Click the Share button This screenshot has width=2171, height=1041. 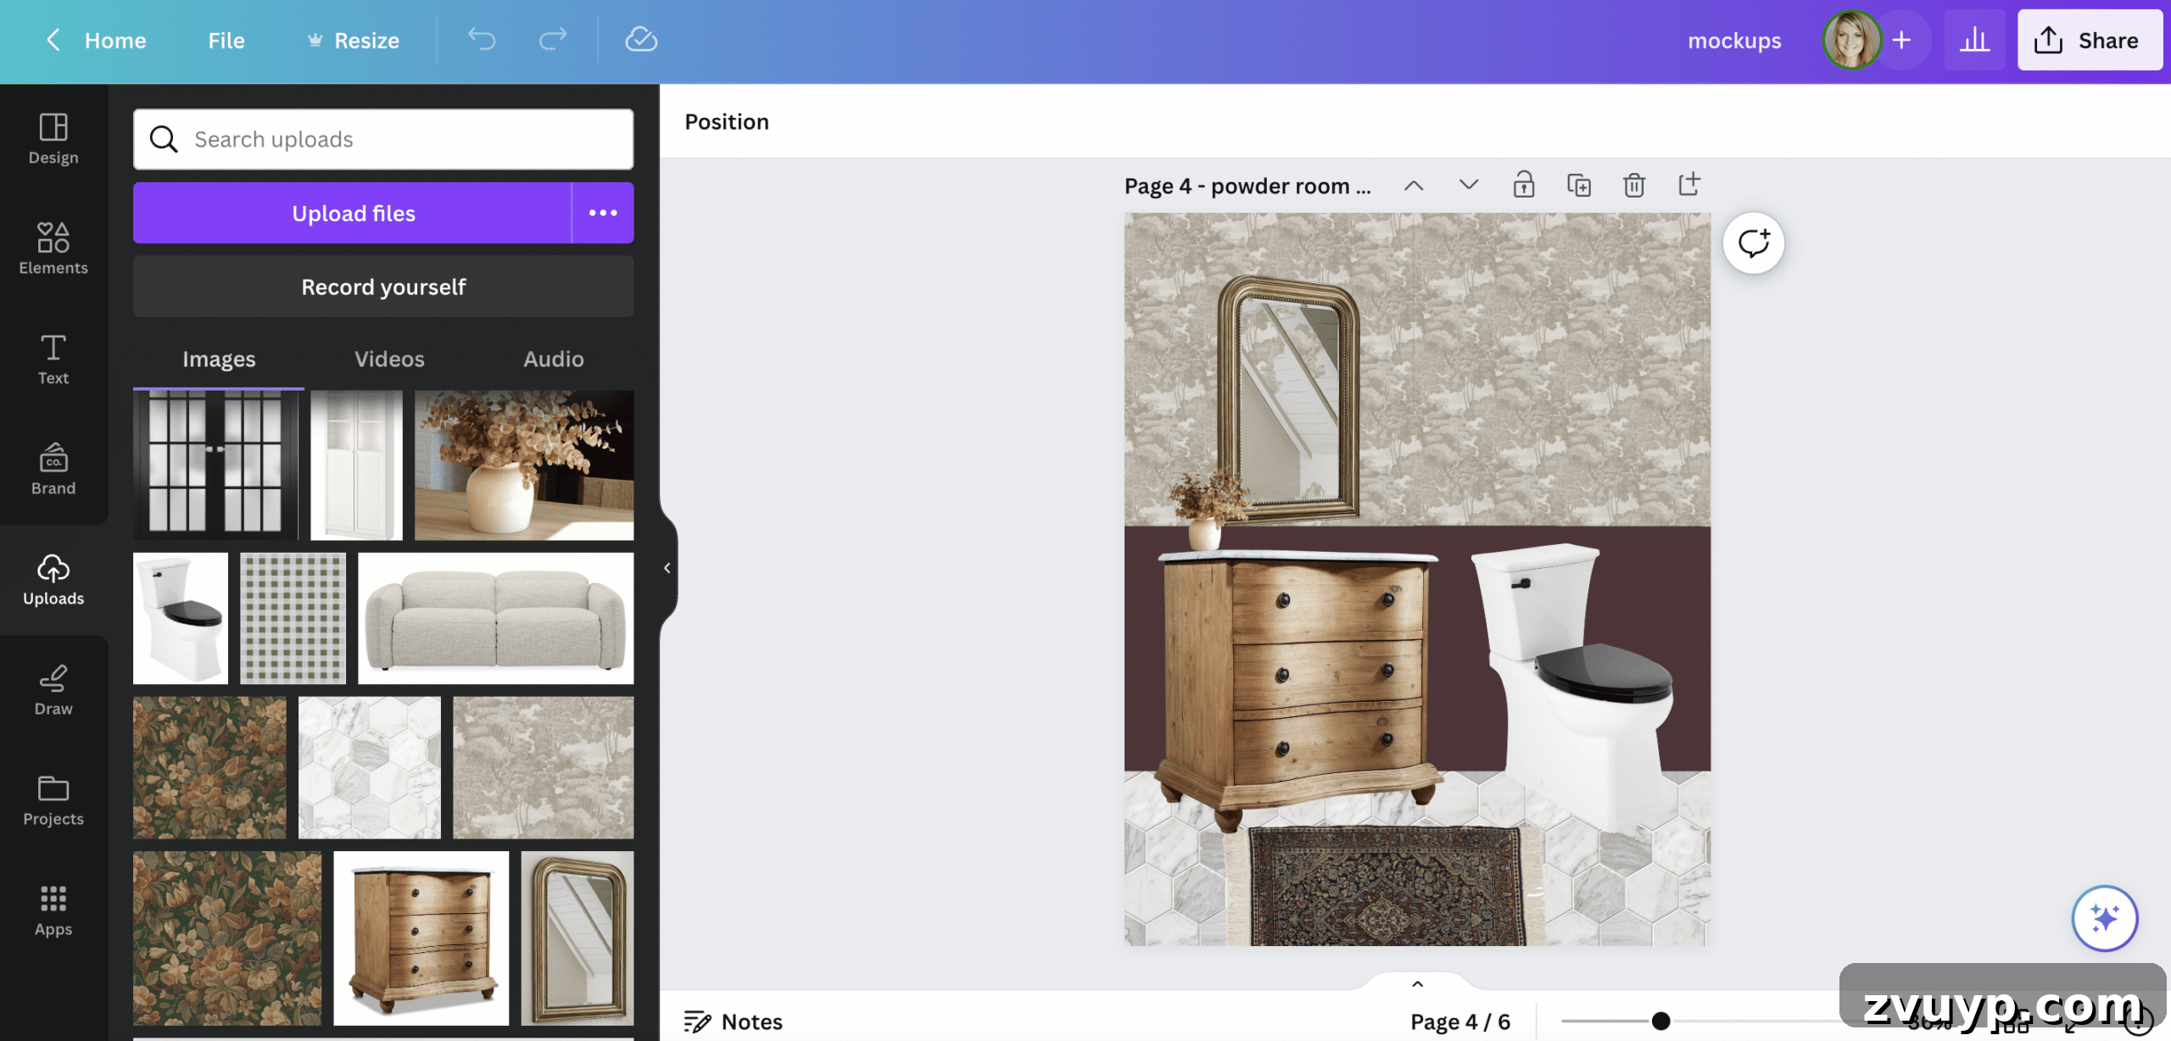coord(2090,40)
